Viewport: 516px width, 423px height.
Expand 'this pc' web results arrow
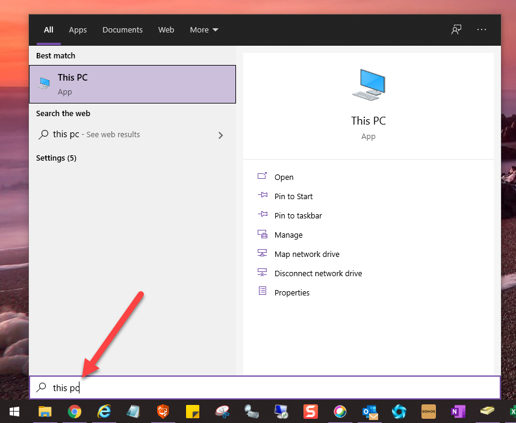[x=220, y=135]
